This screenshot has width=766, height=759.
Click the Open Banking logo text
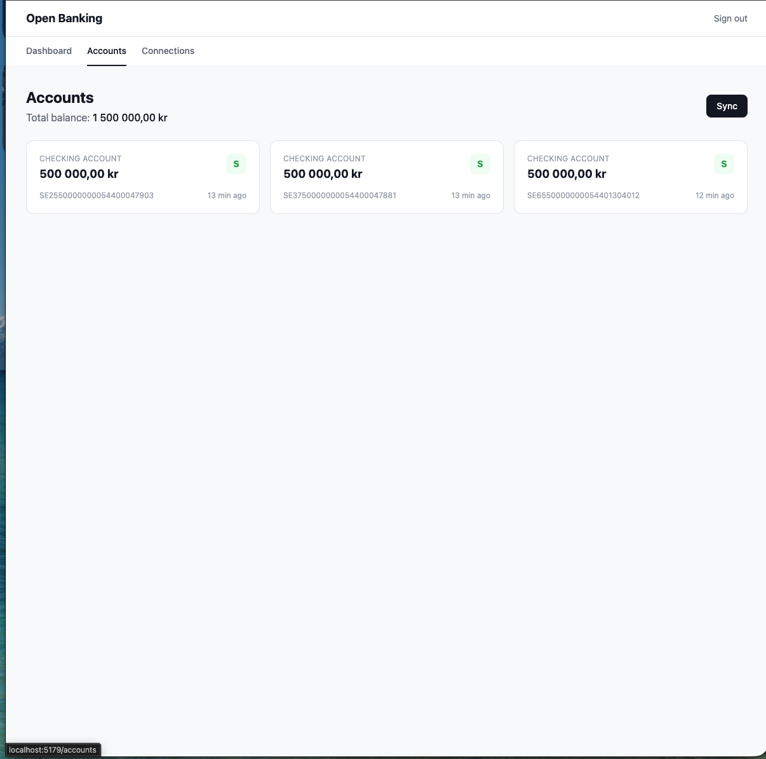click(x=64, y=18)
